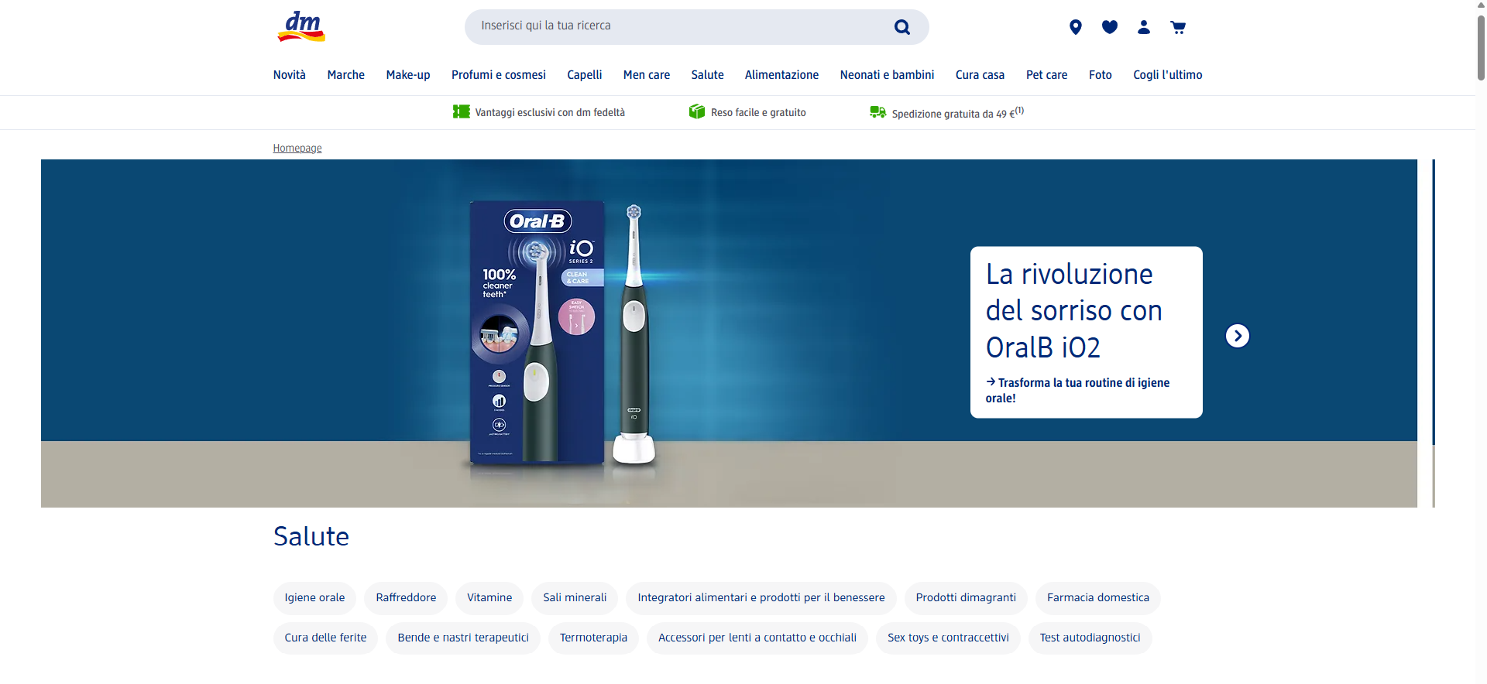This screenshot has height=684, width=1487.
Task: Open the Make-up menu
Action: click(407, 75)
